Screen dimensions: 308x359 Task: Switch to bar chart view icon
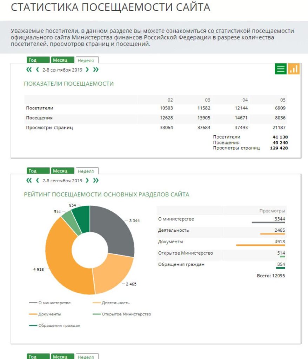tap(294, 69)
